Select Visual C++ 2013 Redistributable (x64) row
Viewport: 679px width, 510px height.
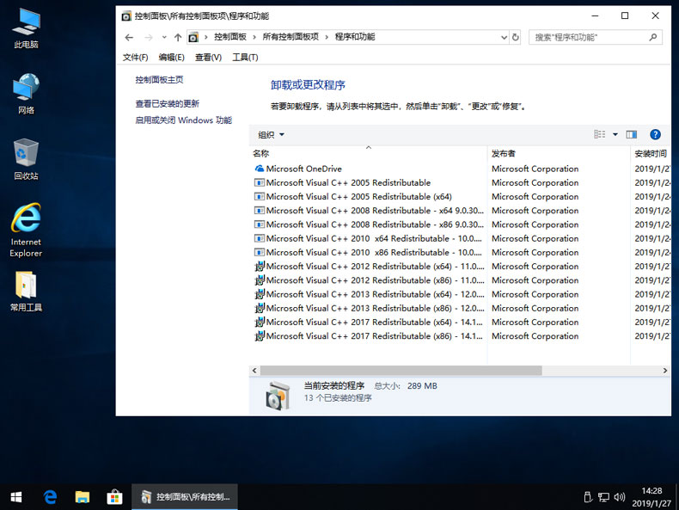[462, 294]
